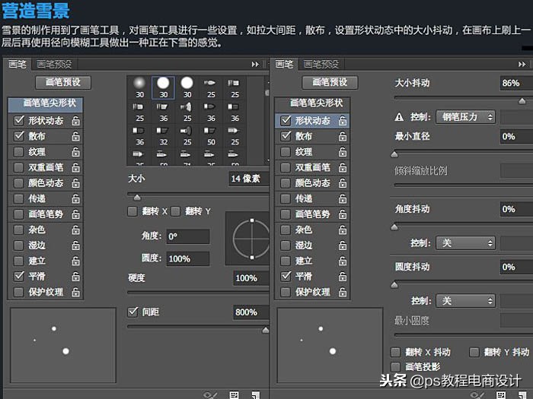The height and width of the screenshot is (399, 533).
Task: Expand left panel double-arrow collapse button
Action: (x=255, y=64)
